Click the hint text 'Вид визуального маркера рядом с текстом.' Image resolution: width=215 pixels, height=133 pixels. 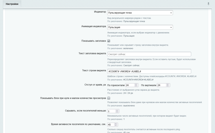129,18
